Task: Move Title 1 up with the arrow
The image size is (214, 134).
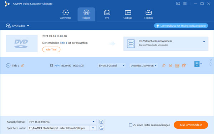Action: 210,63
